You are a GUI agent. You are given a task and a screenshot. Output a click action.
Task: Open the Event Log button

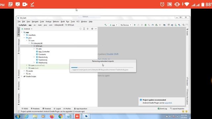click(162, 109)
